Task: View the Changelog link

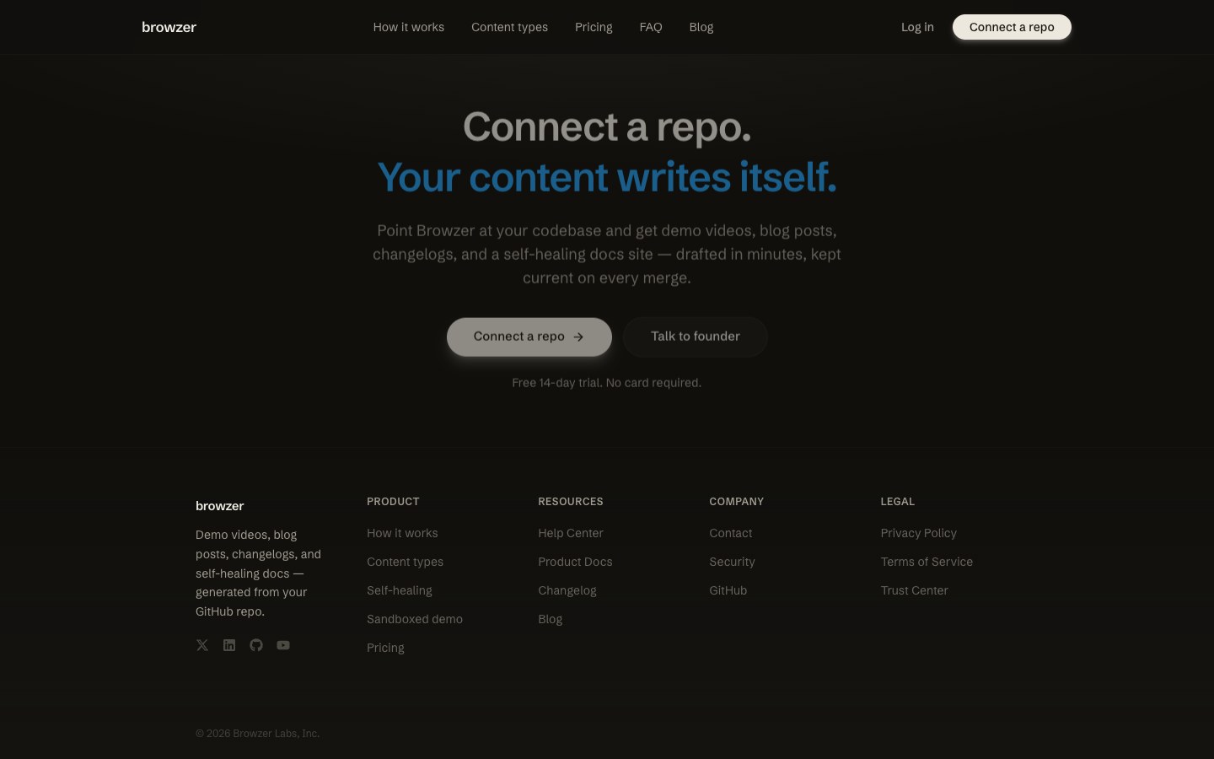Action: [567, 590]
